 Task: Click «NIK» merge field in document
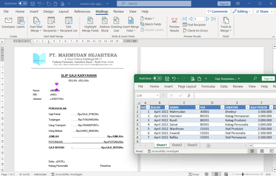(53, 95)
